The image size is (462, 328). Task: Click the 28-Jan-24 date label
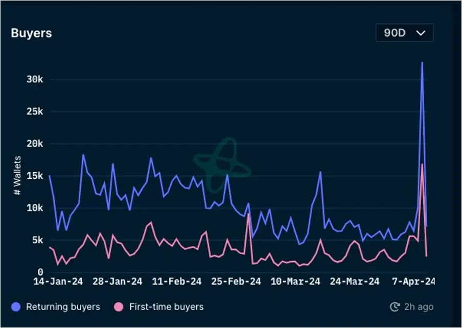pos(117,281)
